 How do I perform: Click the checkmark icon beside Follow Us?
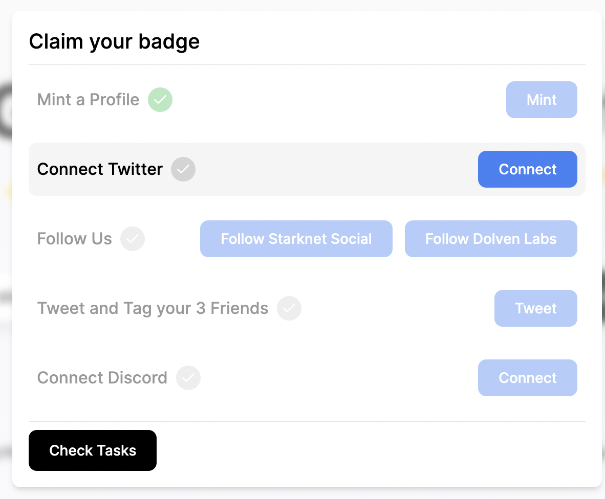point(133,239)
